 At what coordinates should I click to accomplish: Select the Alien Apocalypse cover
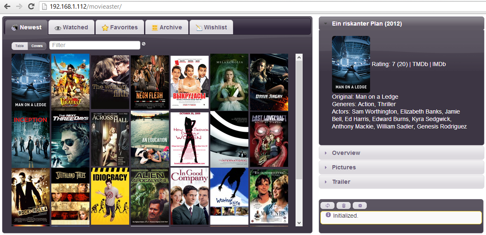coord(150,196)
